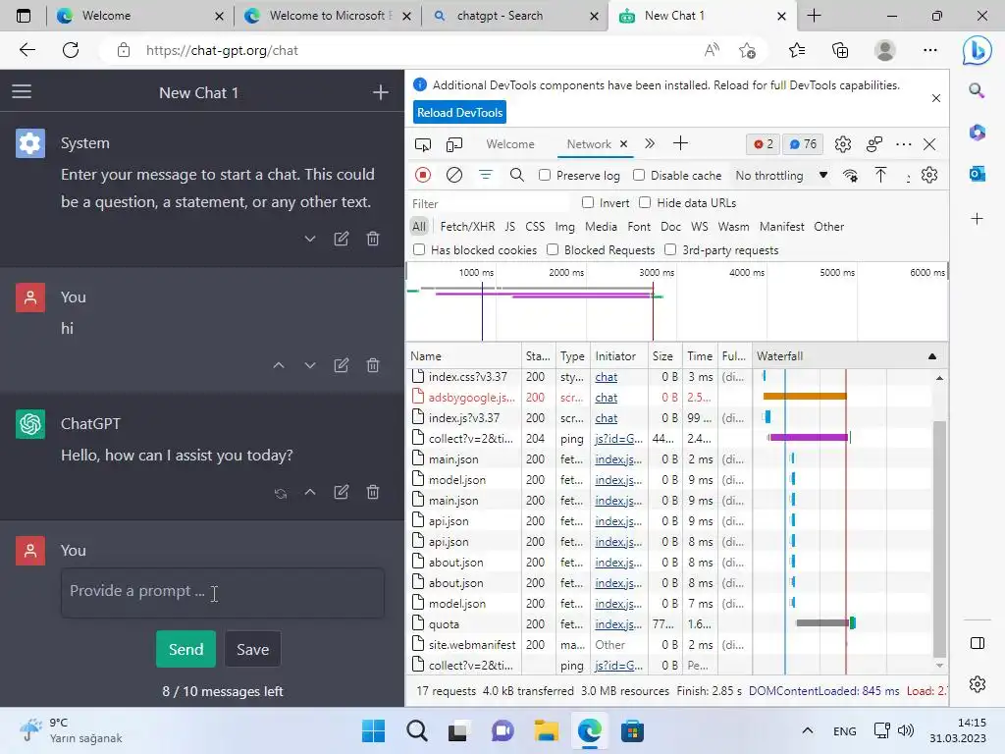
Task: Open Windows Start menu
Action: 373,730
